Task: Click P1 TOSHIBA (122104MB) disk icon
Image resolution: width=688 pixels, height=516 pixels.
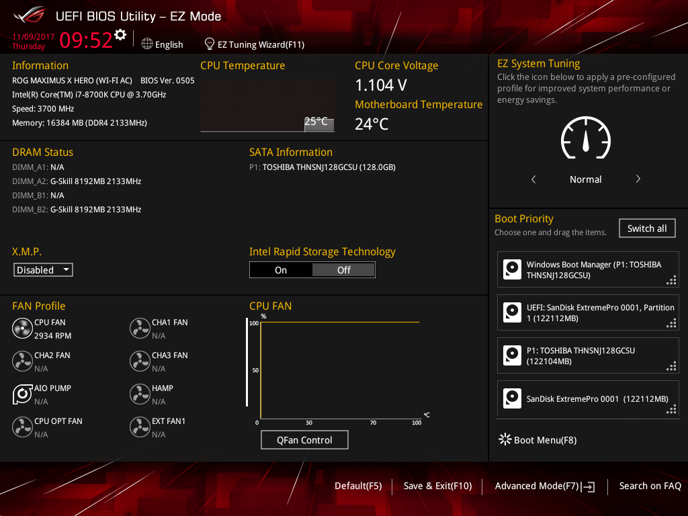Action: (512, 355)
